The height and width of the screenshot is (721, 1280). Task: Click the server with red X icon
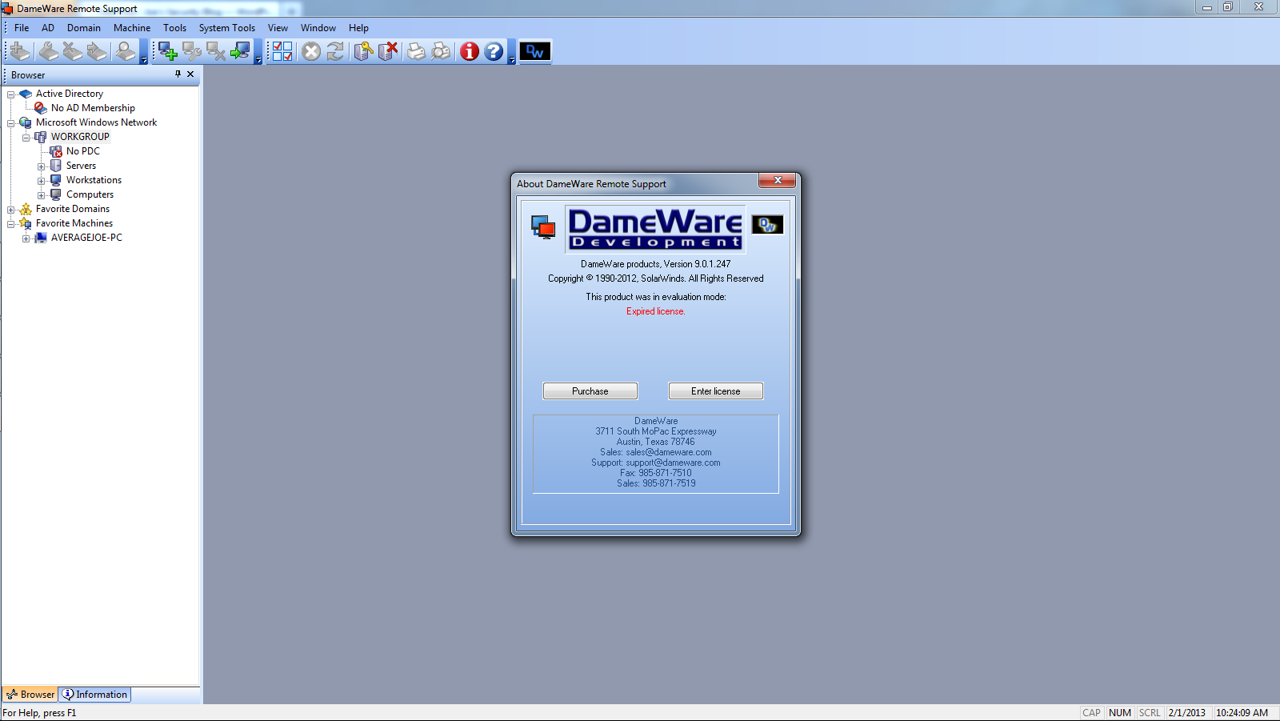(x=388, y=52)
